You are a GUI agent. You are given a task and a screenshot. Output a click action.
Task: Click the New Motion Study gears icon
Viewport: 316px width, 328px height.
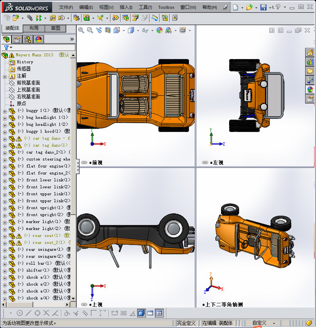click(115, 18)
